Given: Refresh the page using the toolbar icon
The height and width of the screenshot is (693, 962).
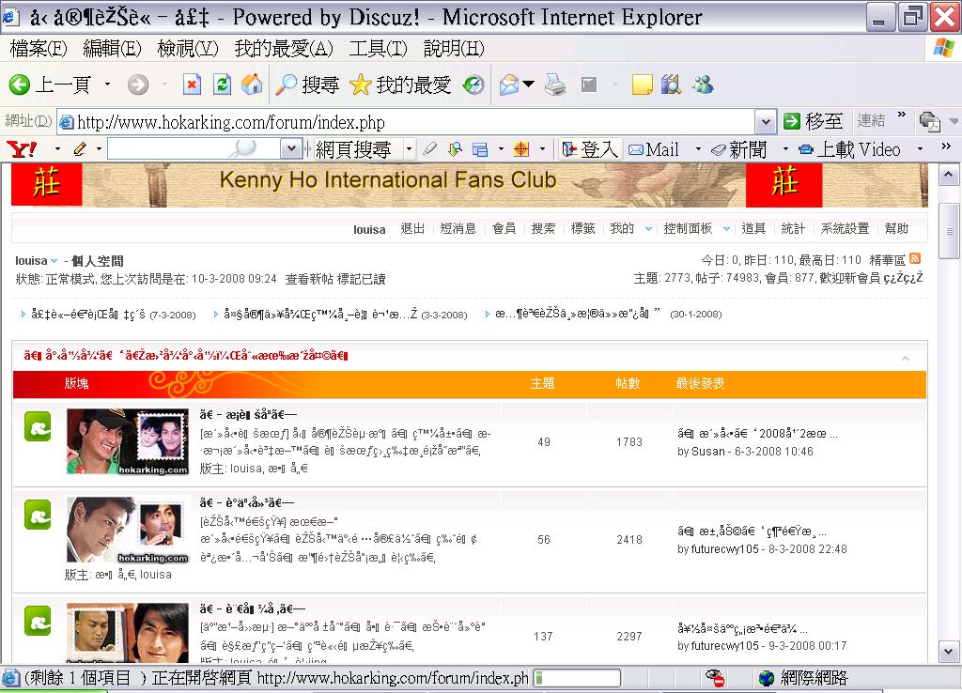Looking at the screenshot, I should [222, 85].
